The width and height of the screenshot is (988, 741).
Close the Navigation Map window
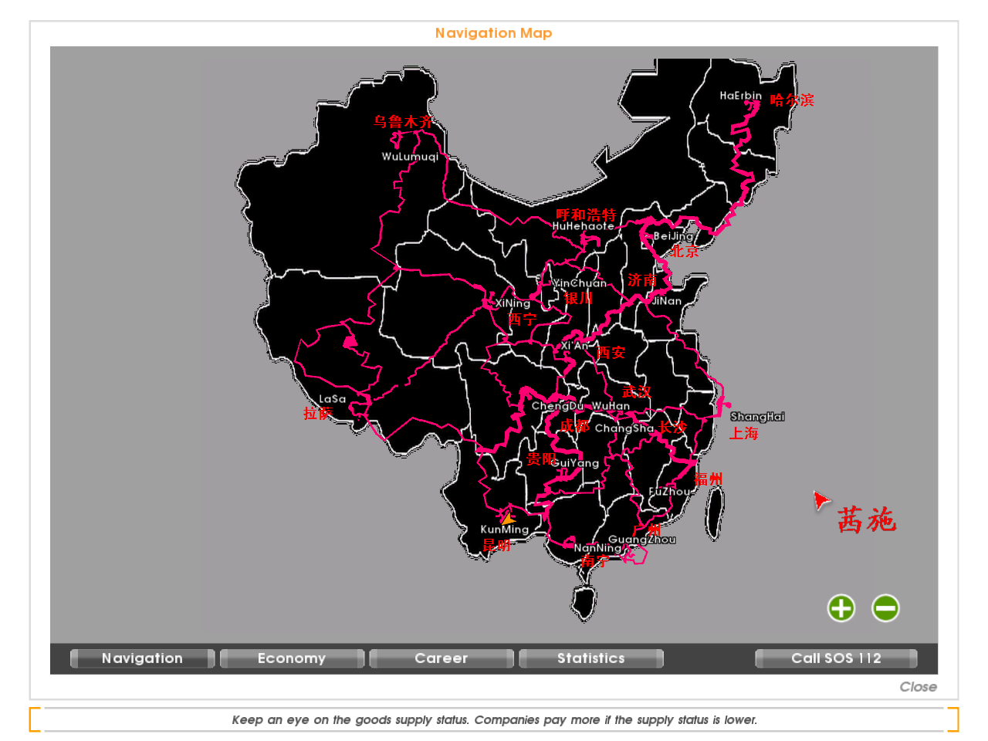pos(918,687)
